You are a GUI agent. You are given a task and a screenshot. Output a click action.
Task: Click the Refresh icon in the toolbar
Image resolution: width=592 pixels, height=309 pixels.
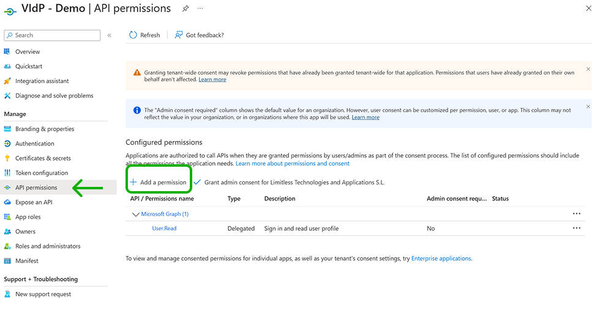pyautogui.click(x=133, y=35)
